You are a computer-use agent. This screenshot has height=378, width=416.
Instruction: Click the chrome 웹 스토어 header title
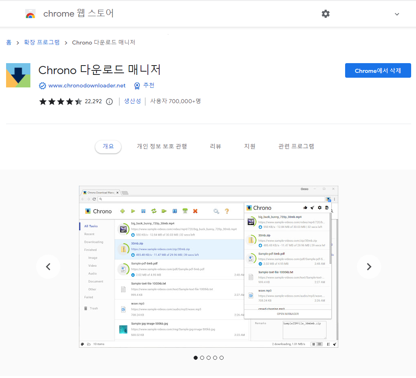tap(79, 13)
